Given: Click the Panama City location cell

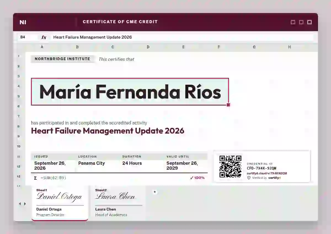Looking at the screenshot, I should click(92, 163).
